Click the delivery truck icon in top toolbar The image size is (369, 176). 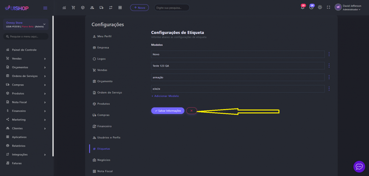coord(101,7)
